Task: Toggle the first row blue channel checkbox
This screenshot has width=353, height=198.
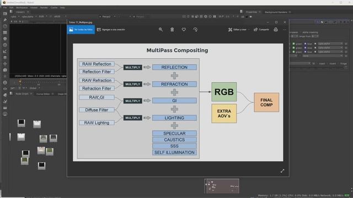Action: [305, 43]
